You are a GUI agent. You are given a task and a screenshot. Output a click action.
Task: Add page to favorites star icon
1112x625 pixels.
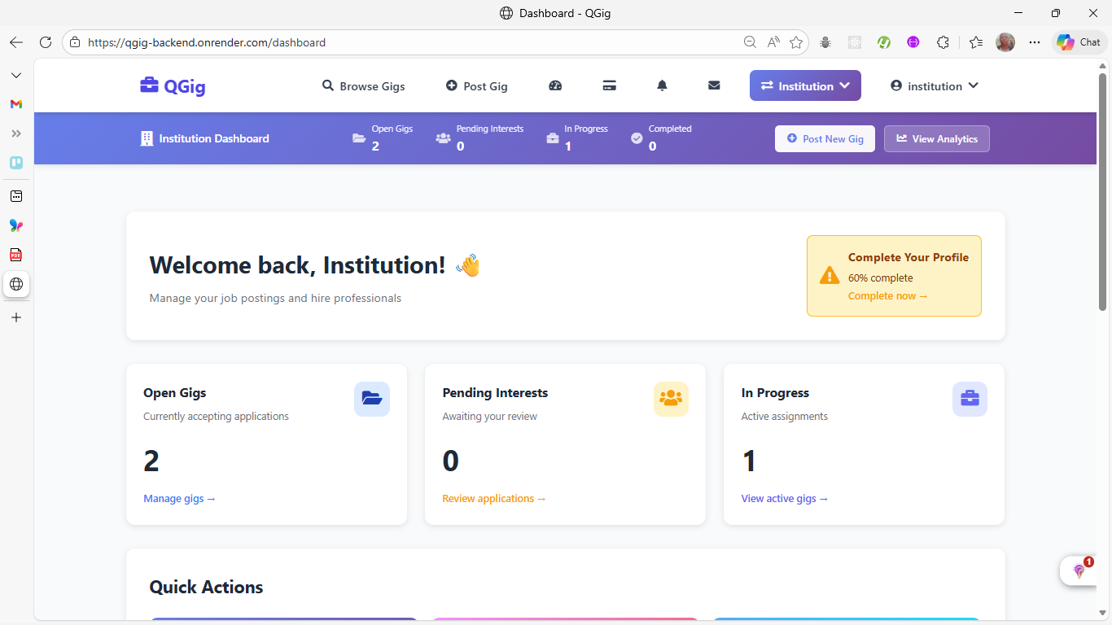click(x=796, y=42)
